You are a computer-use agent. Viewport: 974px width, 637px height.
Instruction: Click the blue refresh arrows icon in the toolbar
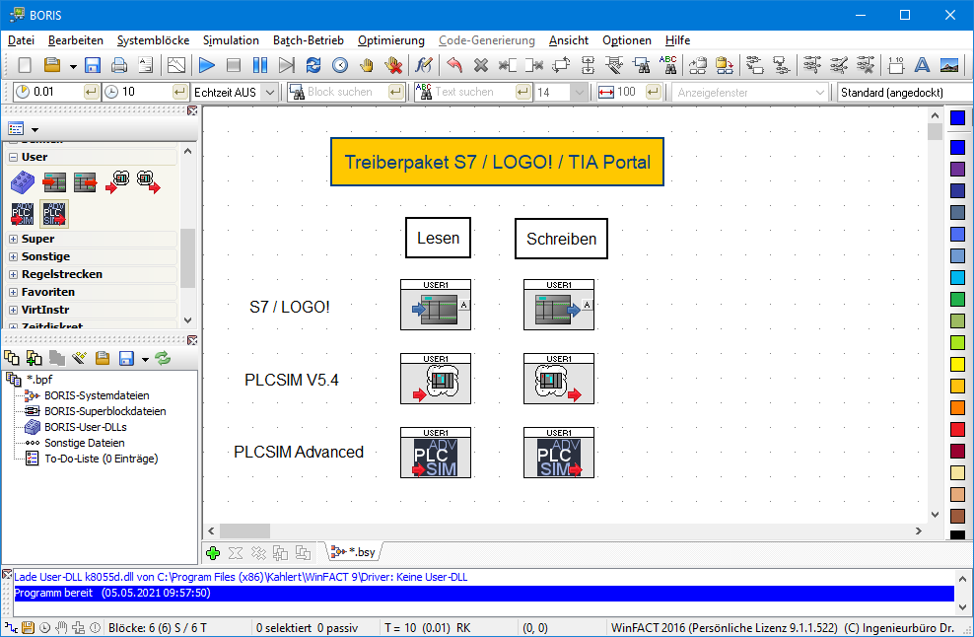tap(313, 65)
